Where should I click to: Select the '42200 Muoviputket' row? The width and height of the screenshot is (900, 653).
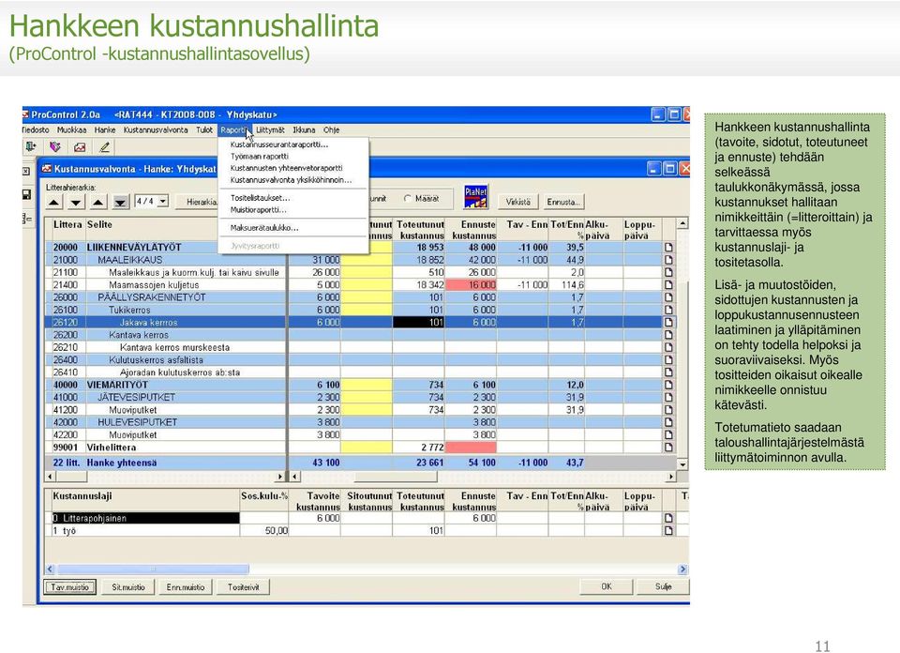coord(360,434)
